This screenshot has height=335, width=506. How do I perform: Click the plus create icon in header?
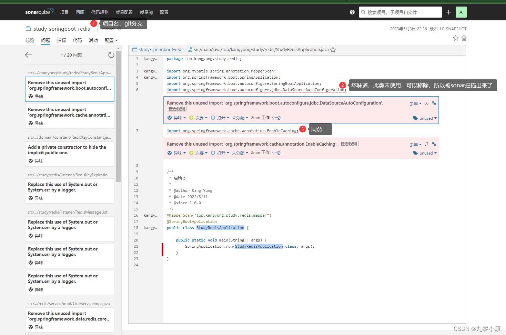point(448,12)
